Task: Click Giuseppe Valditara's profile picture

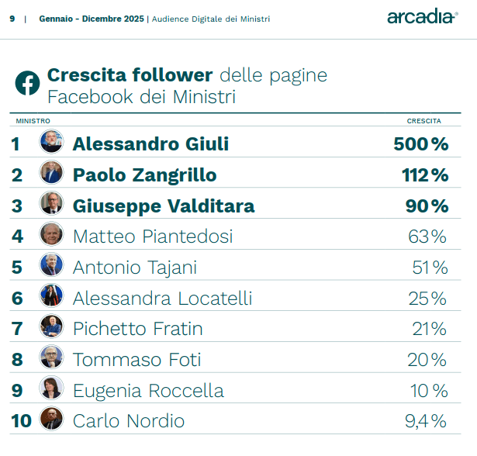Action: (51, 204)
